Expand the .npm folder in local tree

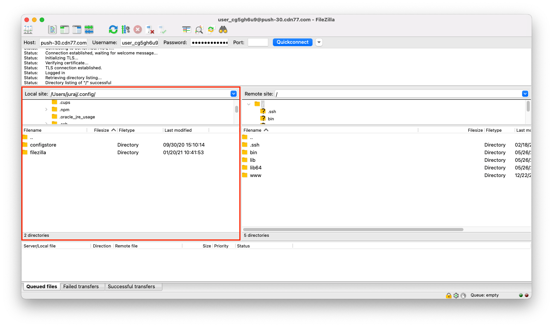(46, 110)
